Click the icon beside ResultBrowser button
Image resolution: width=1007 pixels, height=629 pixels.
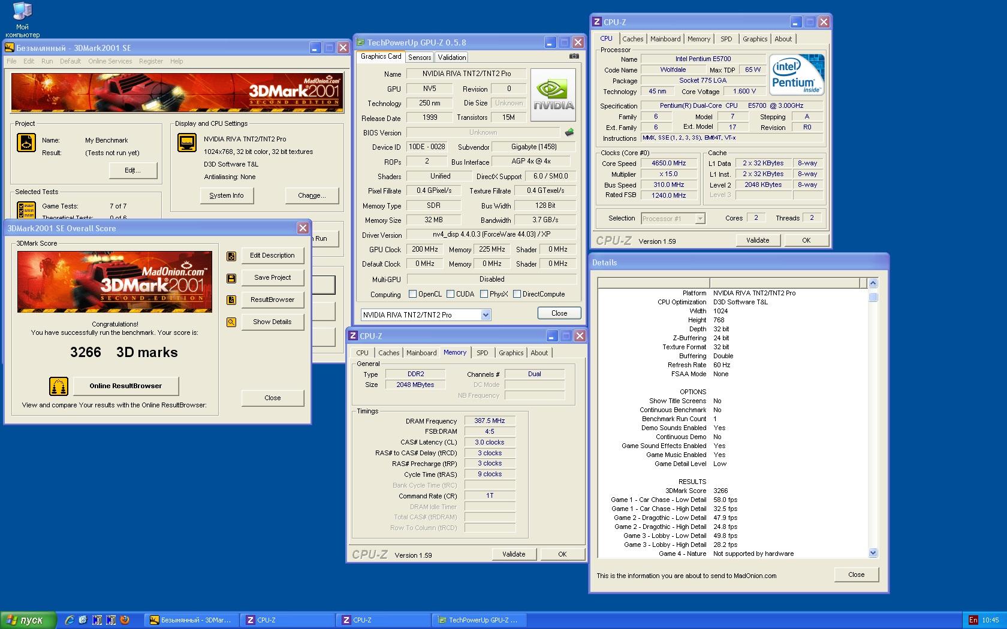231,300
